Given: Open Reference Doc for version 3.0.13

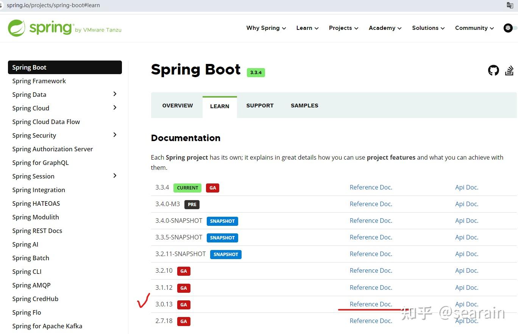Looking at the screenshot, I should point(371,304).
